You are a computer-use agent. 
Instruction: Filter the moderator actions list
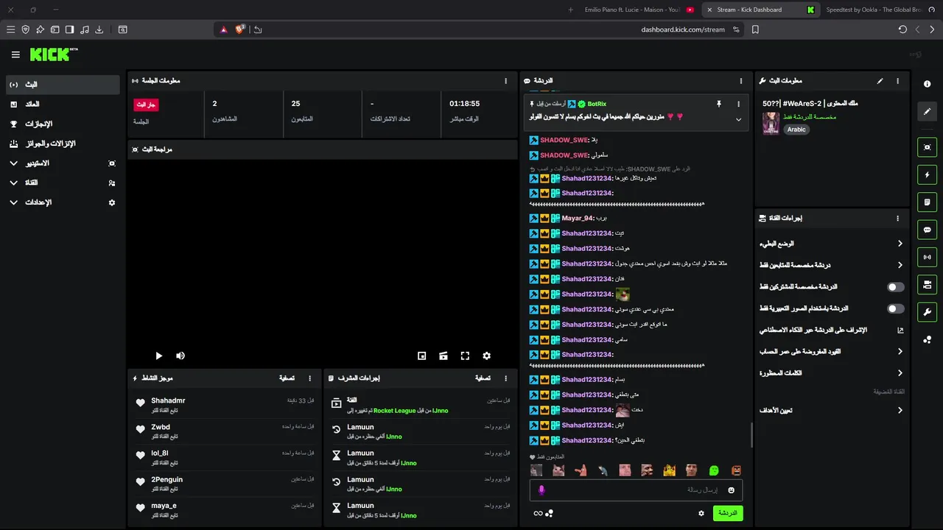coord(483,378)
